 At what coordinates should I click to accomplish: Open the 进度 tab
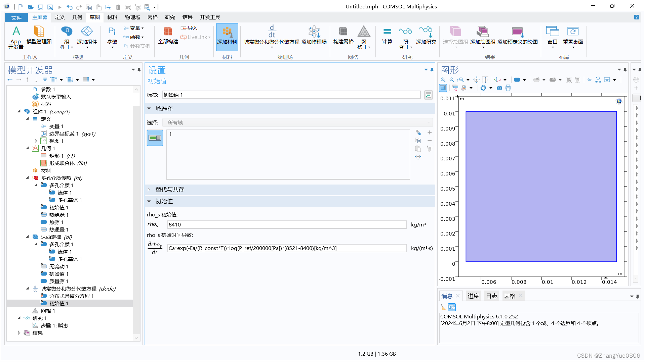(x=473, y=296)
